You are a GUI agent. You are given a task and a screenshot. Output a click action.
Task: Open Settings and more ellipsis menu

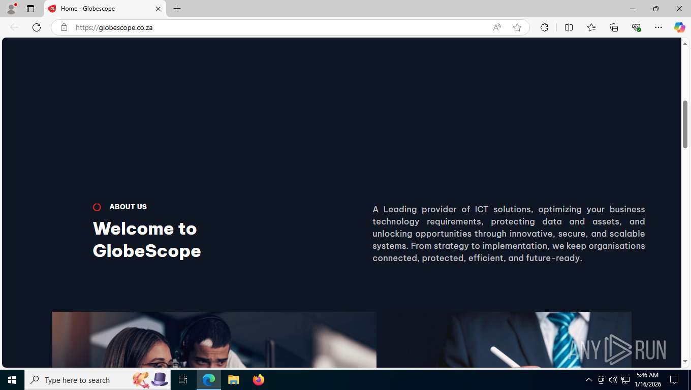658,27
